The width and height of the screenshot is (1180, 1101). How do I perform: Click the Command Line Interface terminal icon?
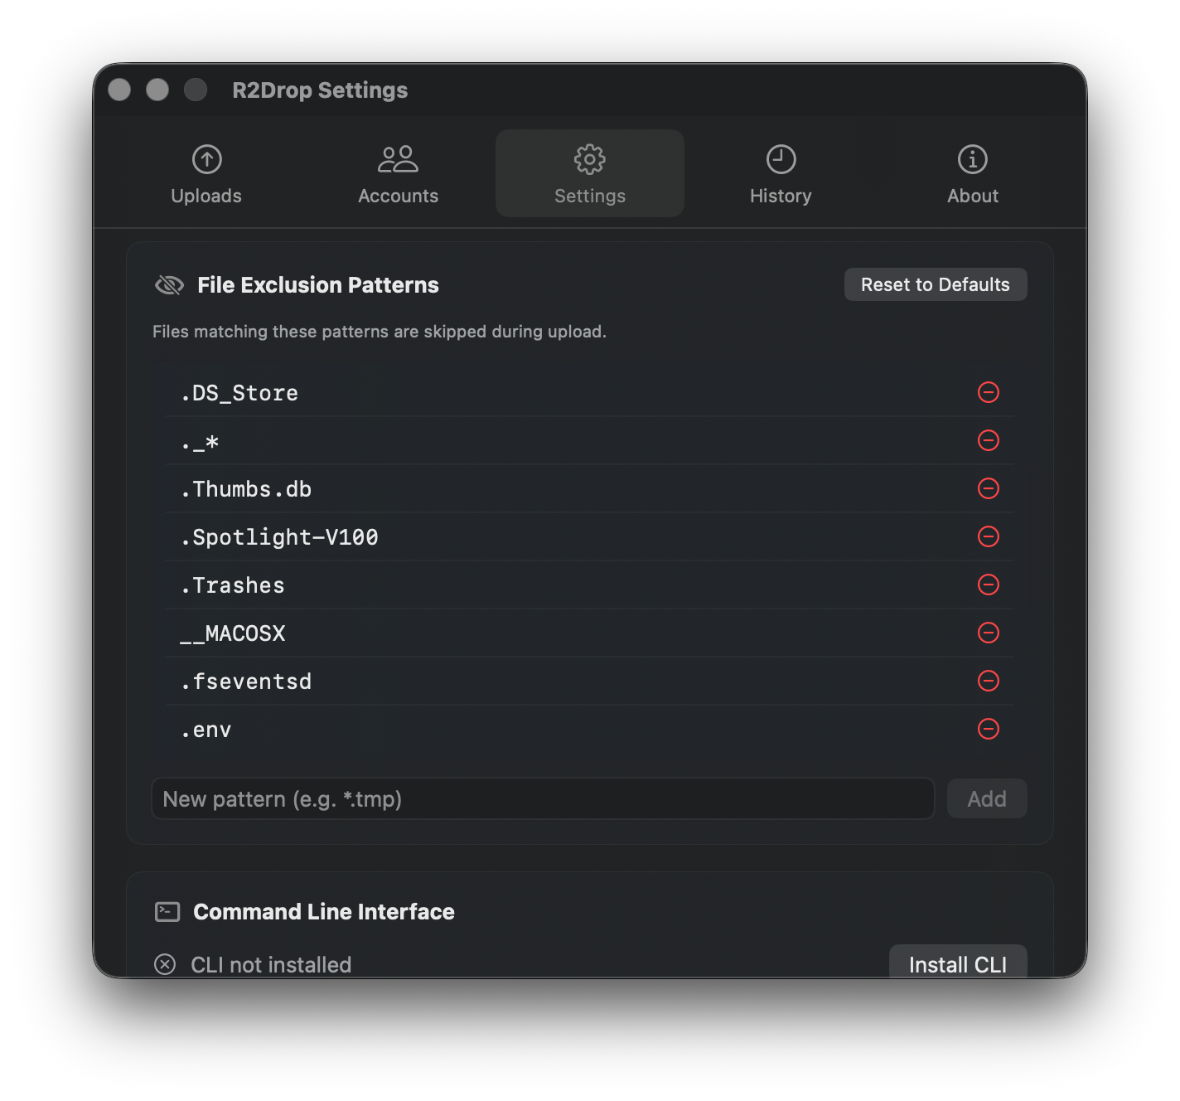167,911
